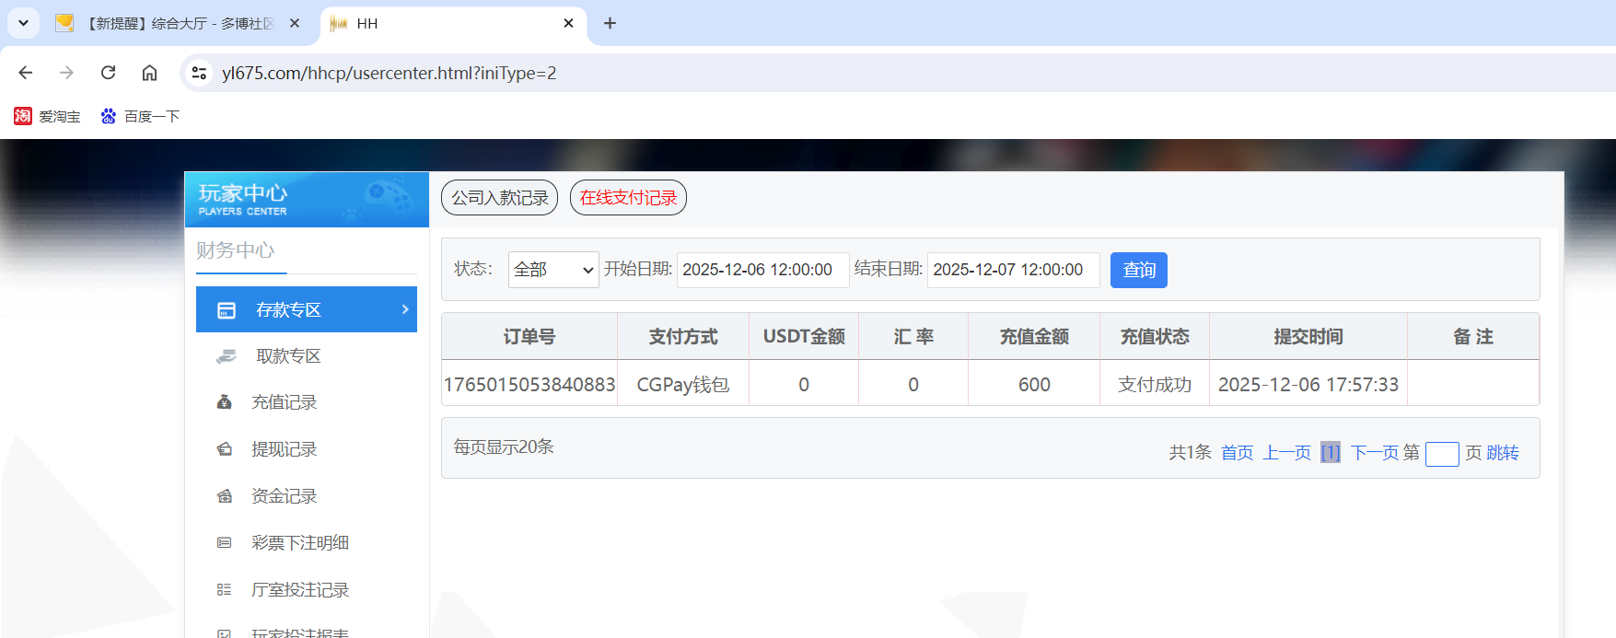Click the 资金记录 icon
Viewport: 1616px width, 638px height.
click(224, 496)
